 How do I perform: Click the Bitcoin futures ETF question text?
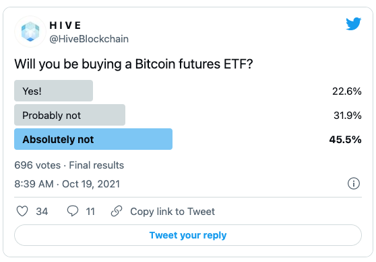(133, 64)
